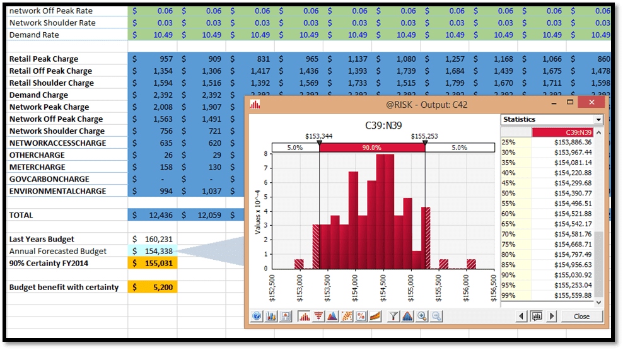Screen dimensions: 623x350
Task: Select the histogram graph type icon
Action: pos(303,317)
